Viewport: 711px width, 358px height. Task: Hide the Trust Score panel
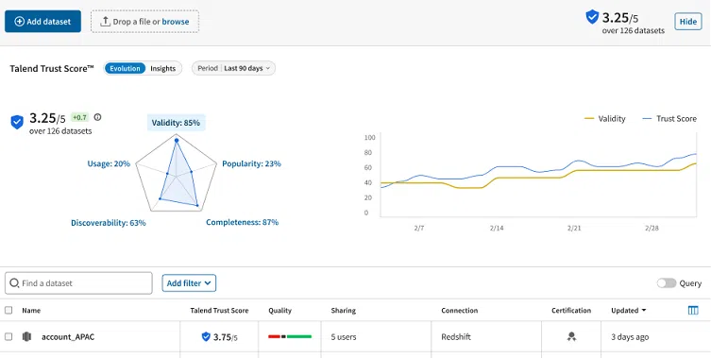(x=688, y=22)
